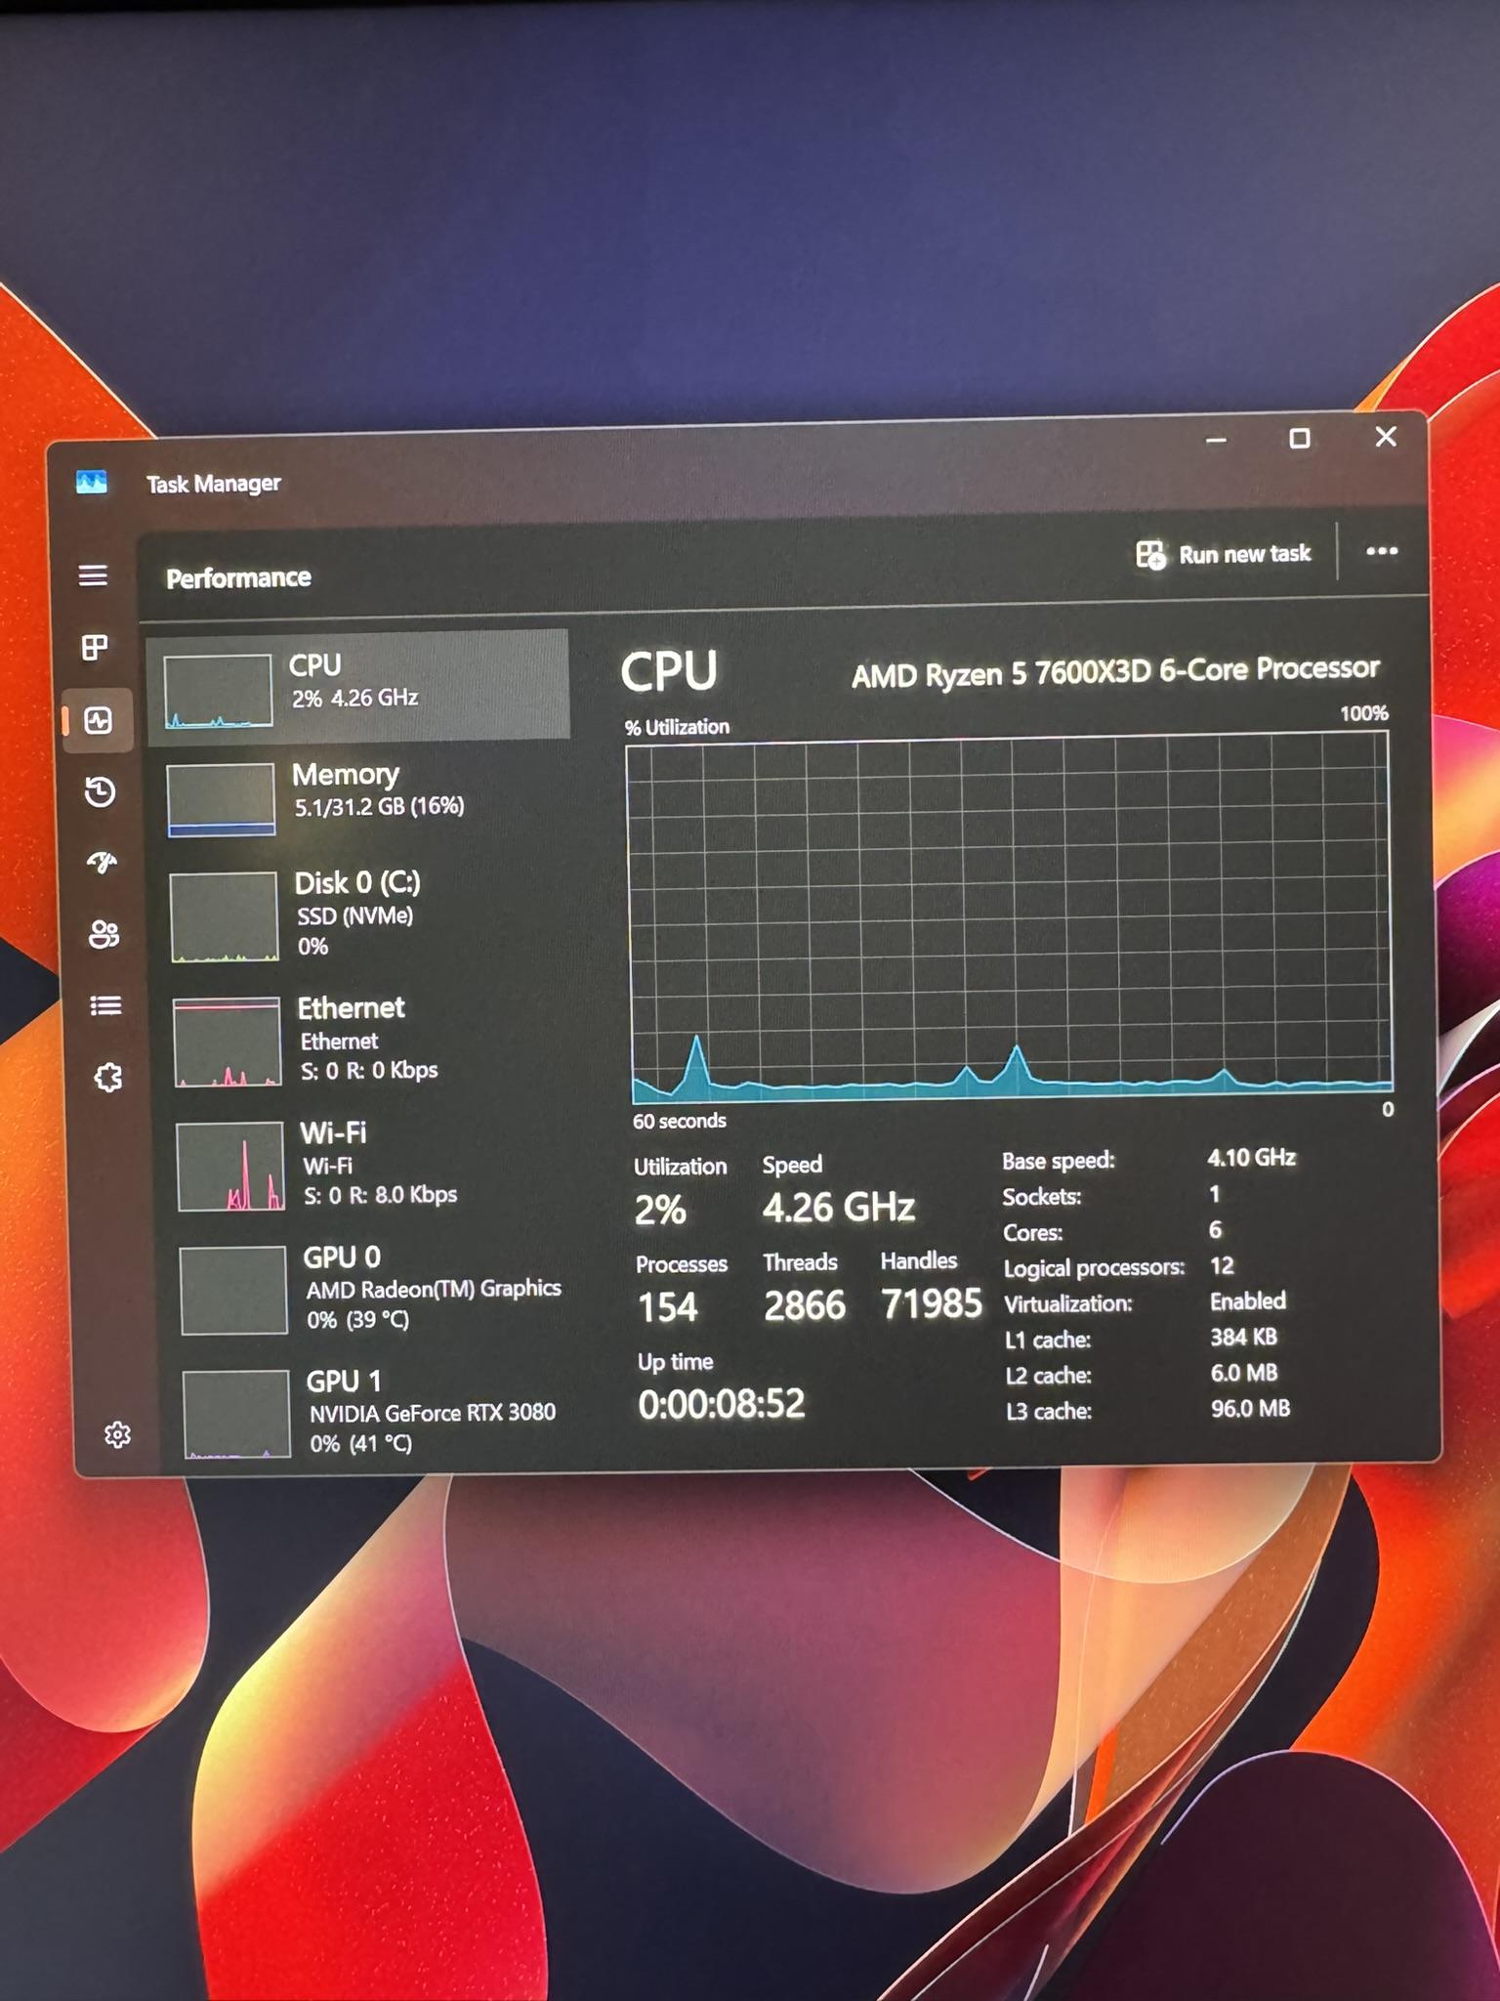The height and width of the screenshot is (2001, 1500).
Task: Click the Logical processors value 12
Action: coord(1222,1265)
